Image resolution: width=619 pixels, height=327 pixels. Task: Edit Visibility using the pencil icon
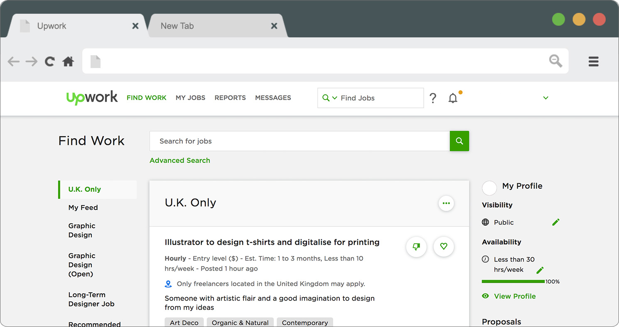(555, 222)
